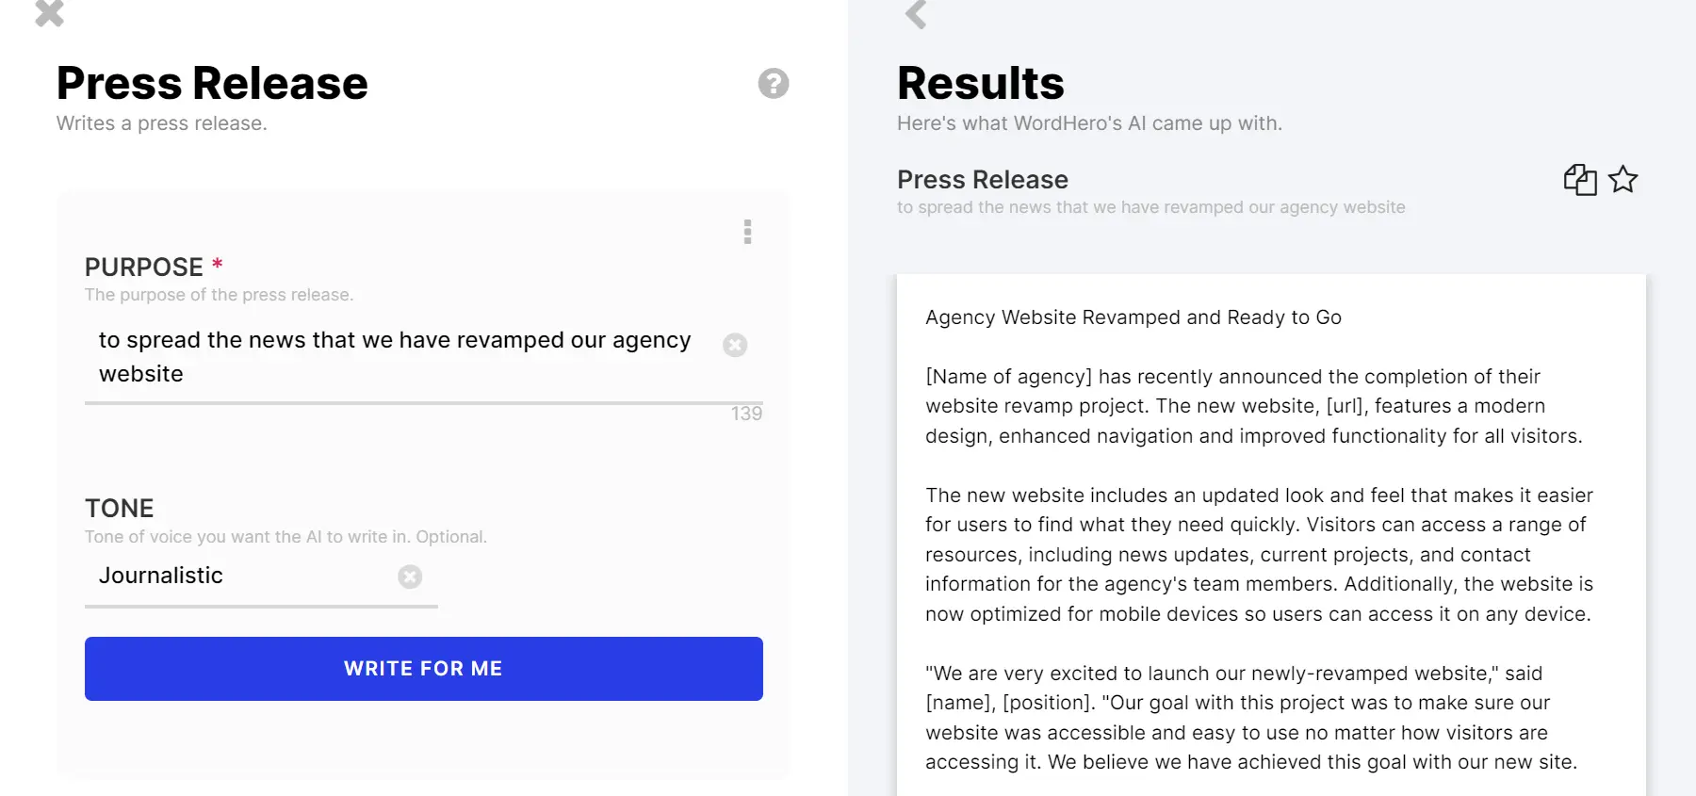
Task: Click the Press Release result title
Action: pos(983,179)
